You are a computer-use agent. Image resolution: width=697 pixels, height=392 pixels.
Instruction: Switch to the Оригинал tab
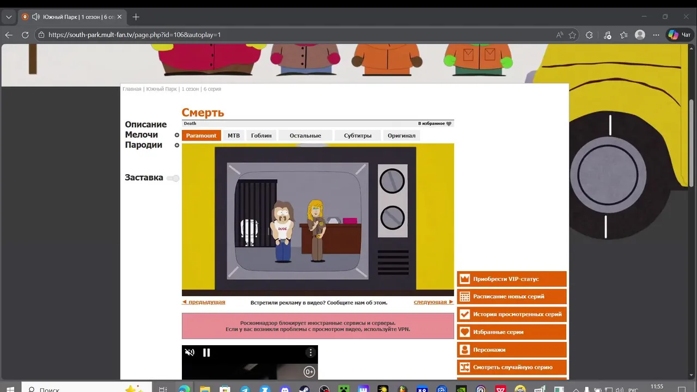pos(401,136)
